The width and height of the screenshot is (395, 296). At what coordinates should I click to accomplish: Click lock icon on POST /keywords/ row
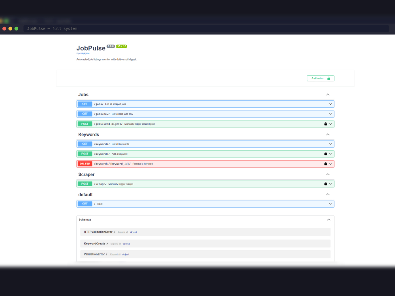325,154
